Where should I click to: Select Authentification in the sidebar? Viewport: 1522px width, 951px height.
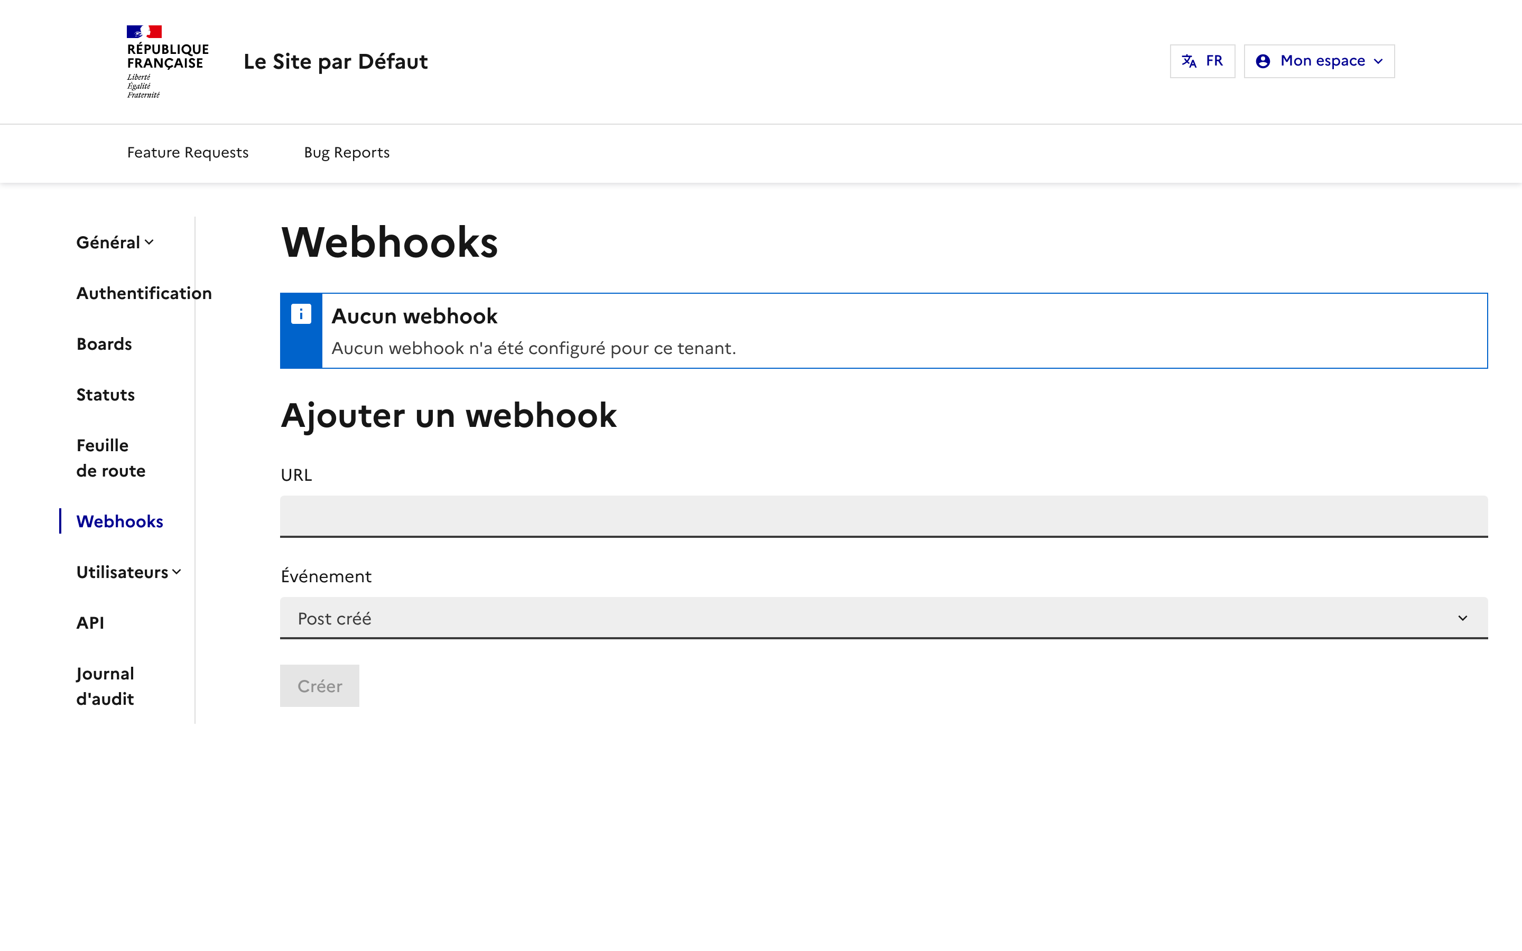click(x=144, y=293)
